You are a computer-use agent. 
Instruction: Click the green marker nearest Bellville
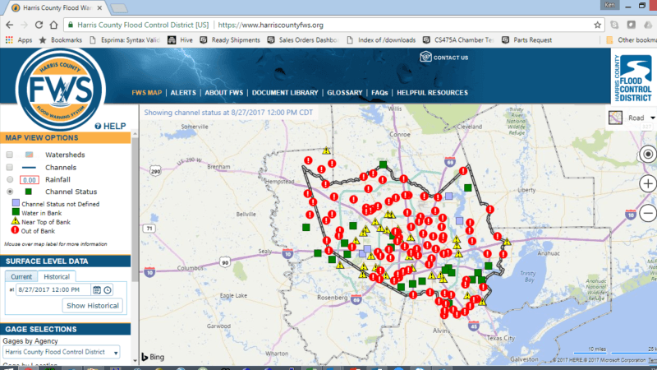pos(306,228)
